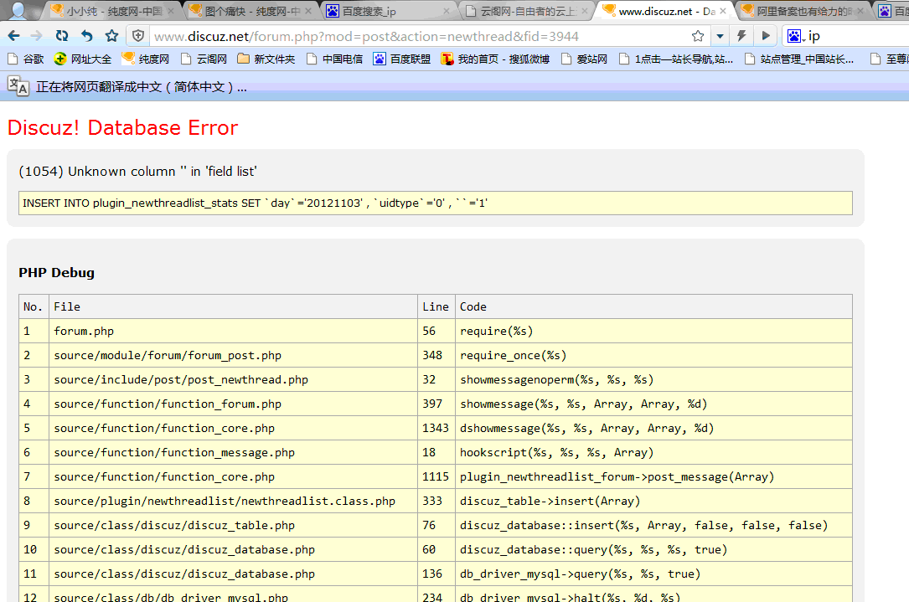Open the 纯度网 bookmark
This screenshot has width=909, height=602.
tap(146, 59)
